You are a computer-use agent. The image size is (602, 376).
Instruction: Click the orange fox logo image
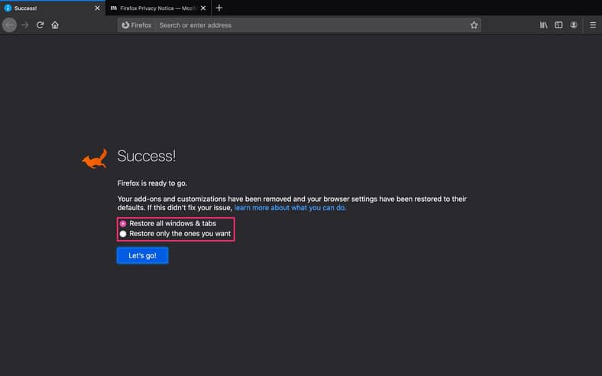[95, 159]
